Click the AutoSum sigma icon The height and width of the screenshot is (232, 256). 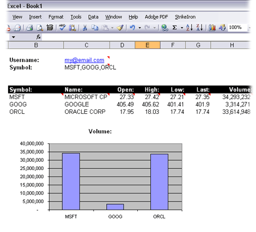[x=175, y=28]
